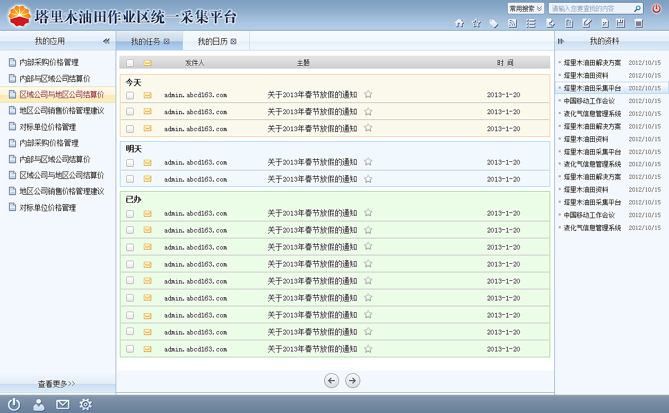The height and width of the screenshot is (413, 669).
Task: Open the trash bin icon
Action: coord(639,23)
